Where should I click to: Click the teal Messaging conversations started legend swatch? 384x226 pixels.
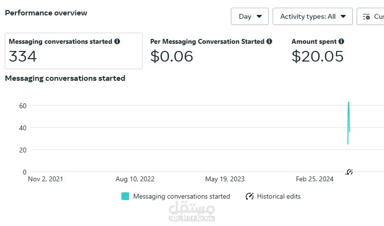click(x=125, y=196)
